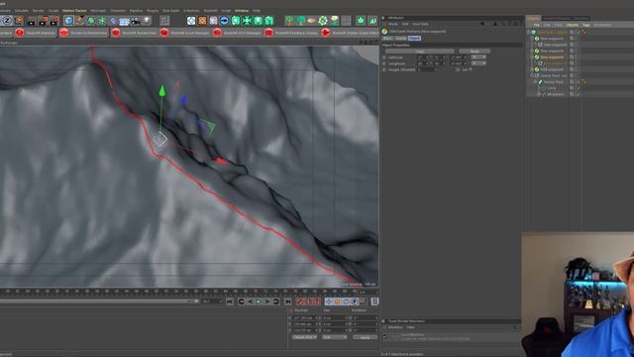Open the Size mode dropdown in coordinates
The height and width of the screenshot is (357, 634).
[334, 337]
